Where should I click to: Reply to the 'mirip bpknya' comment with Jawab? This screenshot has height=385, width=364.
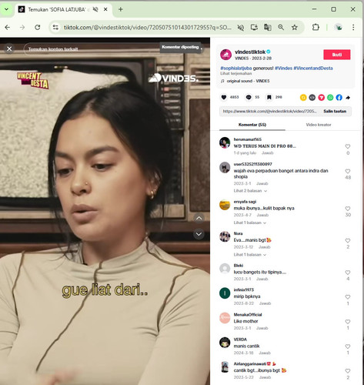(265, 303)
